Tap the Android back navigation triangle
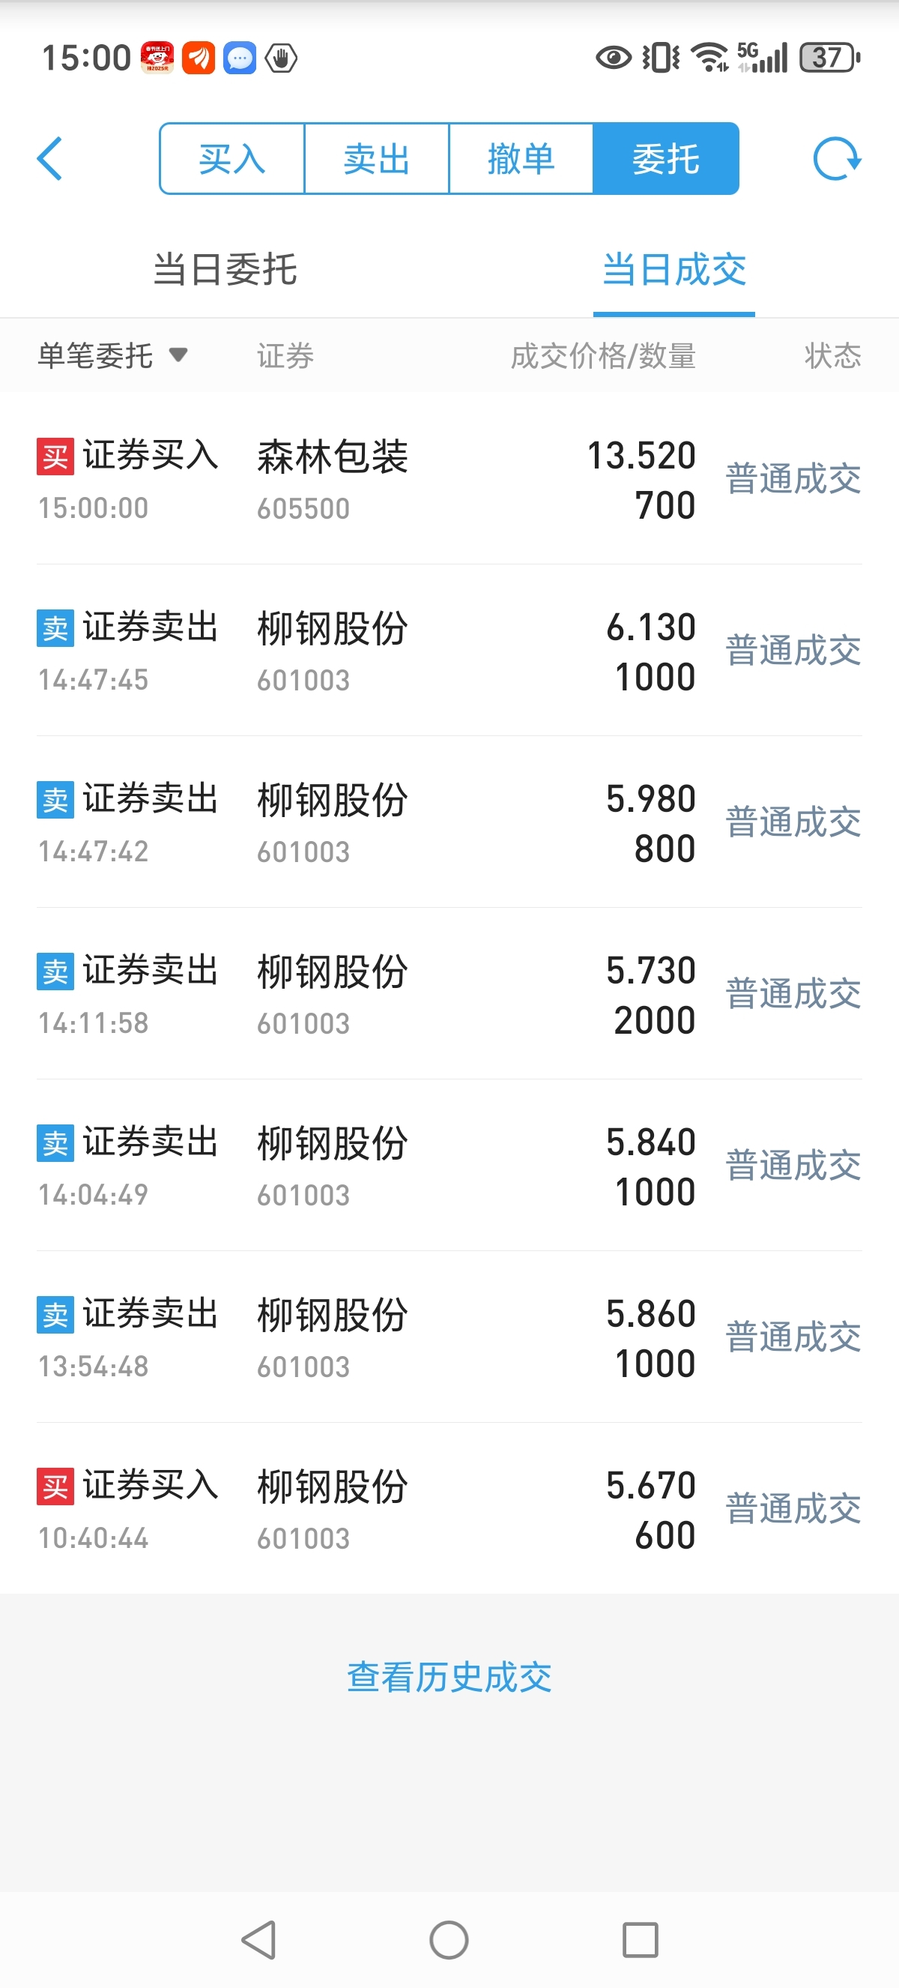 click(x=259, y=1939)
